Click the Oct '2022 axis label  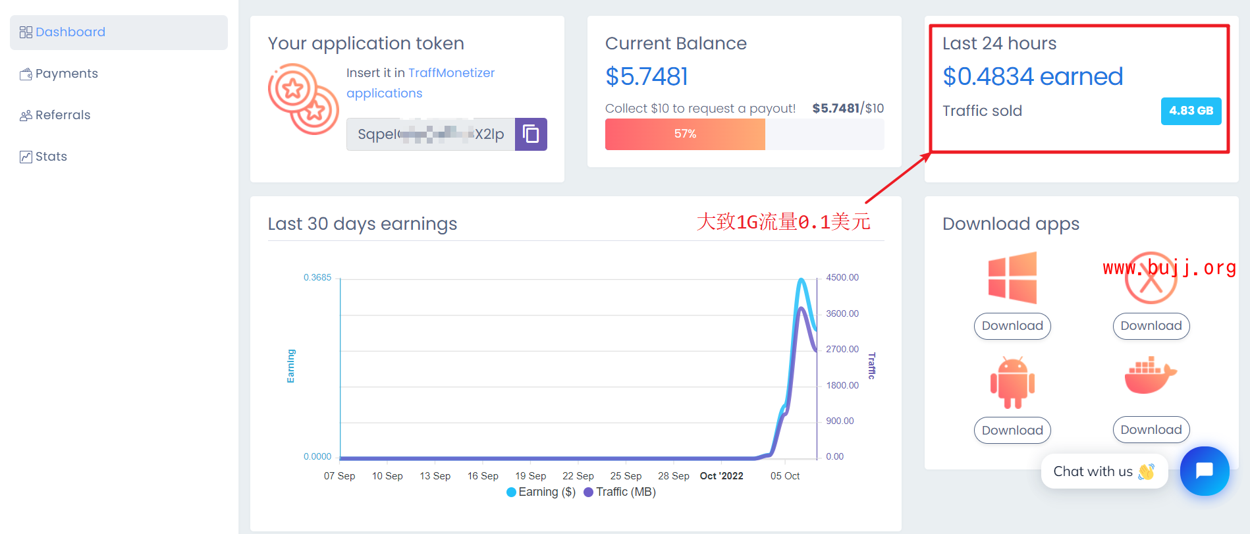click(721, 476)
